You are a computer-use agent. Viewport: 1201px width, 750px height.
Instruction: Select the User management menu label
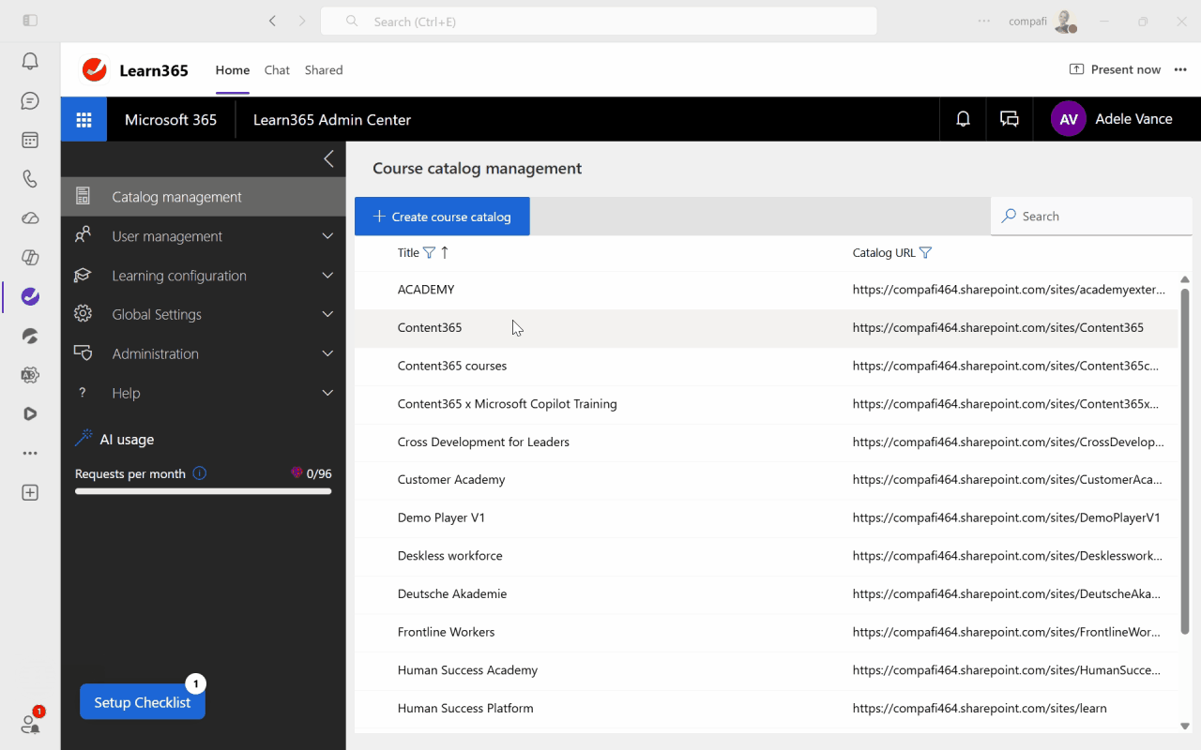[167, 236]
